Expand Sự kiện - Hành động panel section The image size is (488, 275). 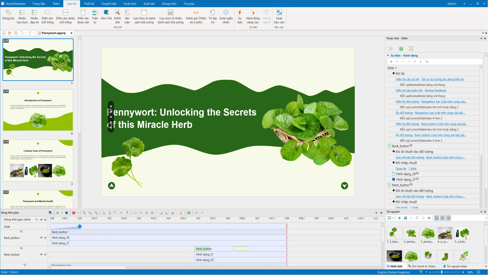[388, 55]
